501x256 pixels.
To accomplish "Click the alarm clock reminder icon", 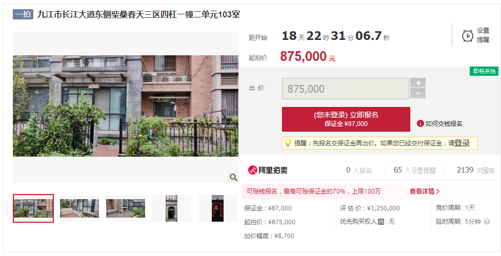I will [468, 35].
